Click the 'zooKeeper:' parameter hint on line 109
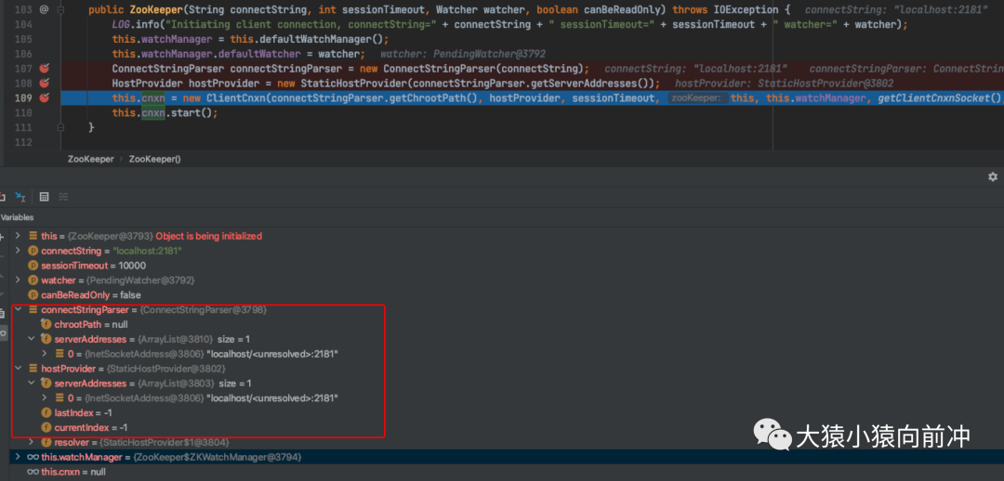 click(x=697, y=97)
